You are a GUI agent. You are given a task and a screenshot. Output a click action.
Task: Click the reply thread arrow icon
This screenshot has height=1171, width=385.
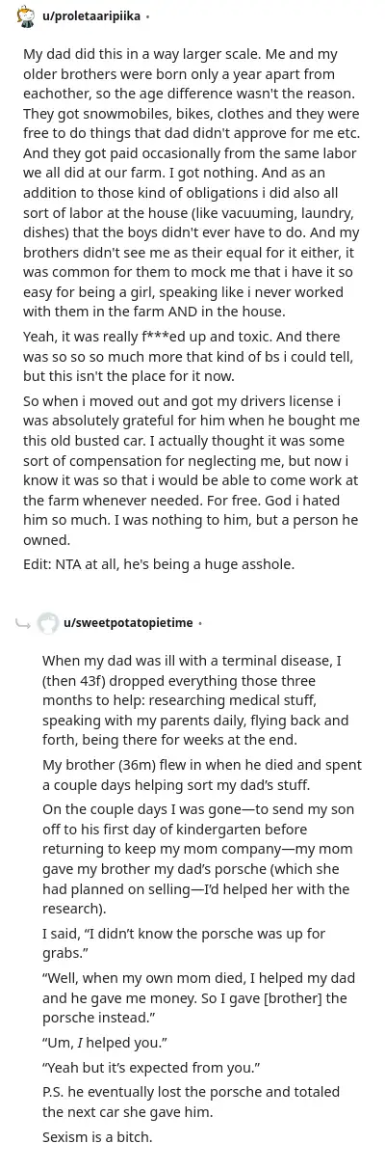click(x=23, y=624)
